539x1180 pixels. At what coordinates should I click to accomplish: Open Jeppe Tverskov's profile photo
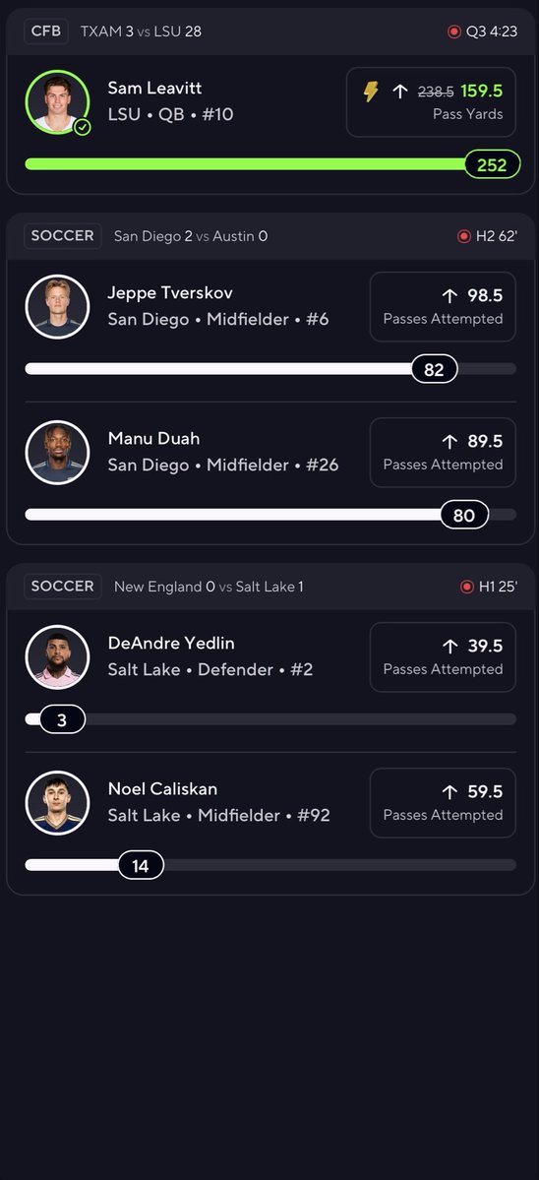pos(57,306)
